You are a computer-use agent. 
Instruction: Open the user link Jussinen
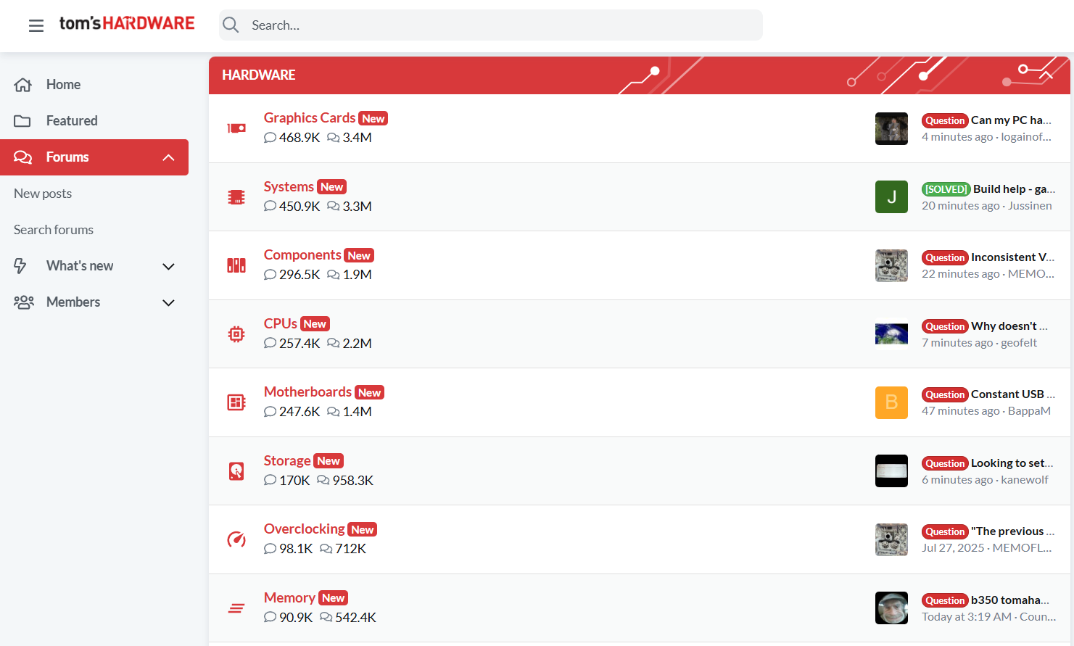1030,206
